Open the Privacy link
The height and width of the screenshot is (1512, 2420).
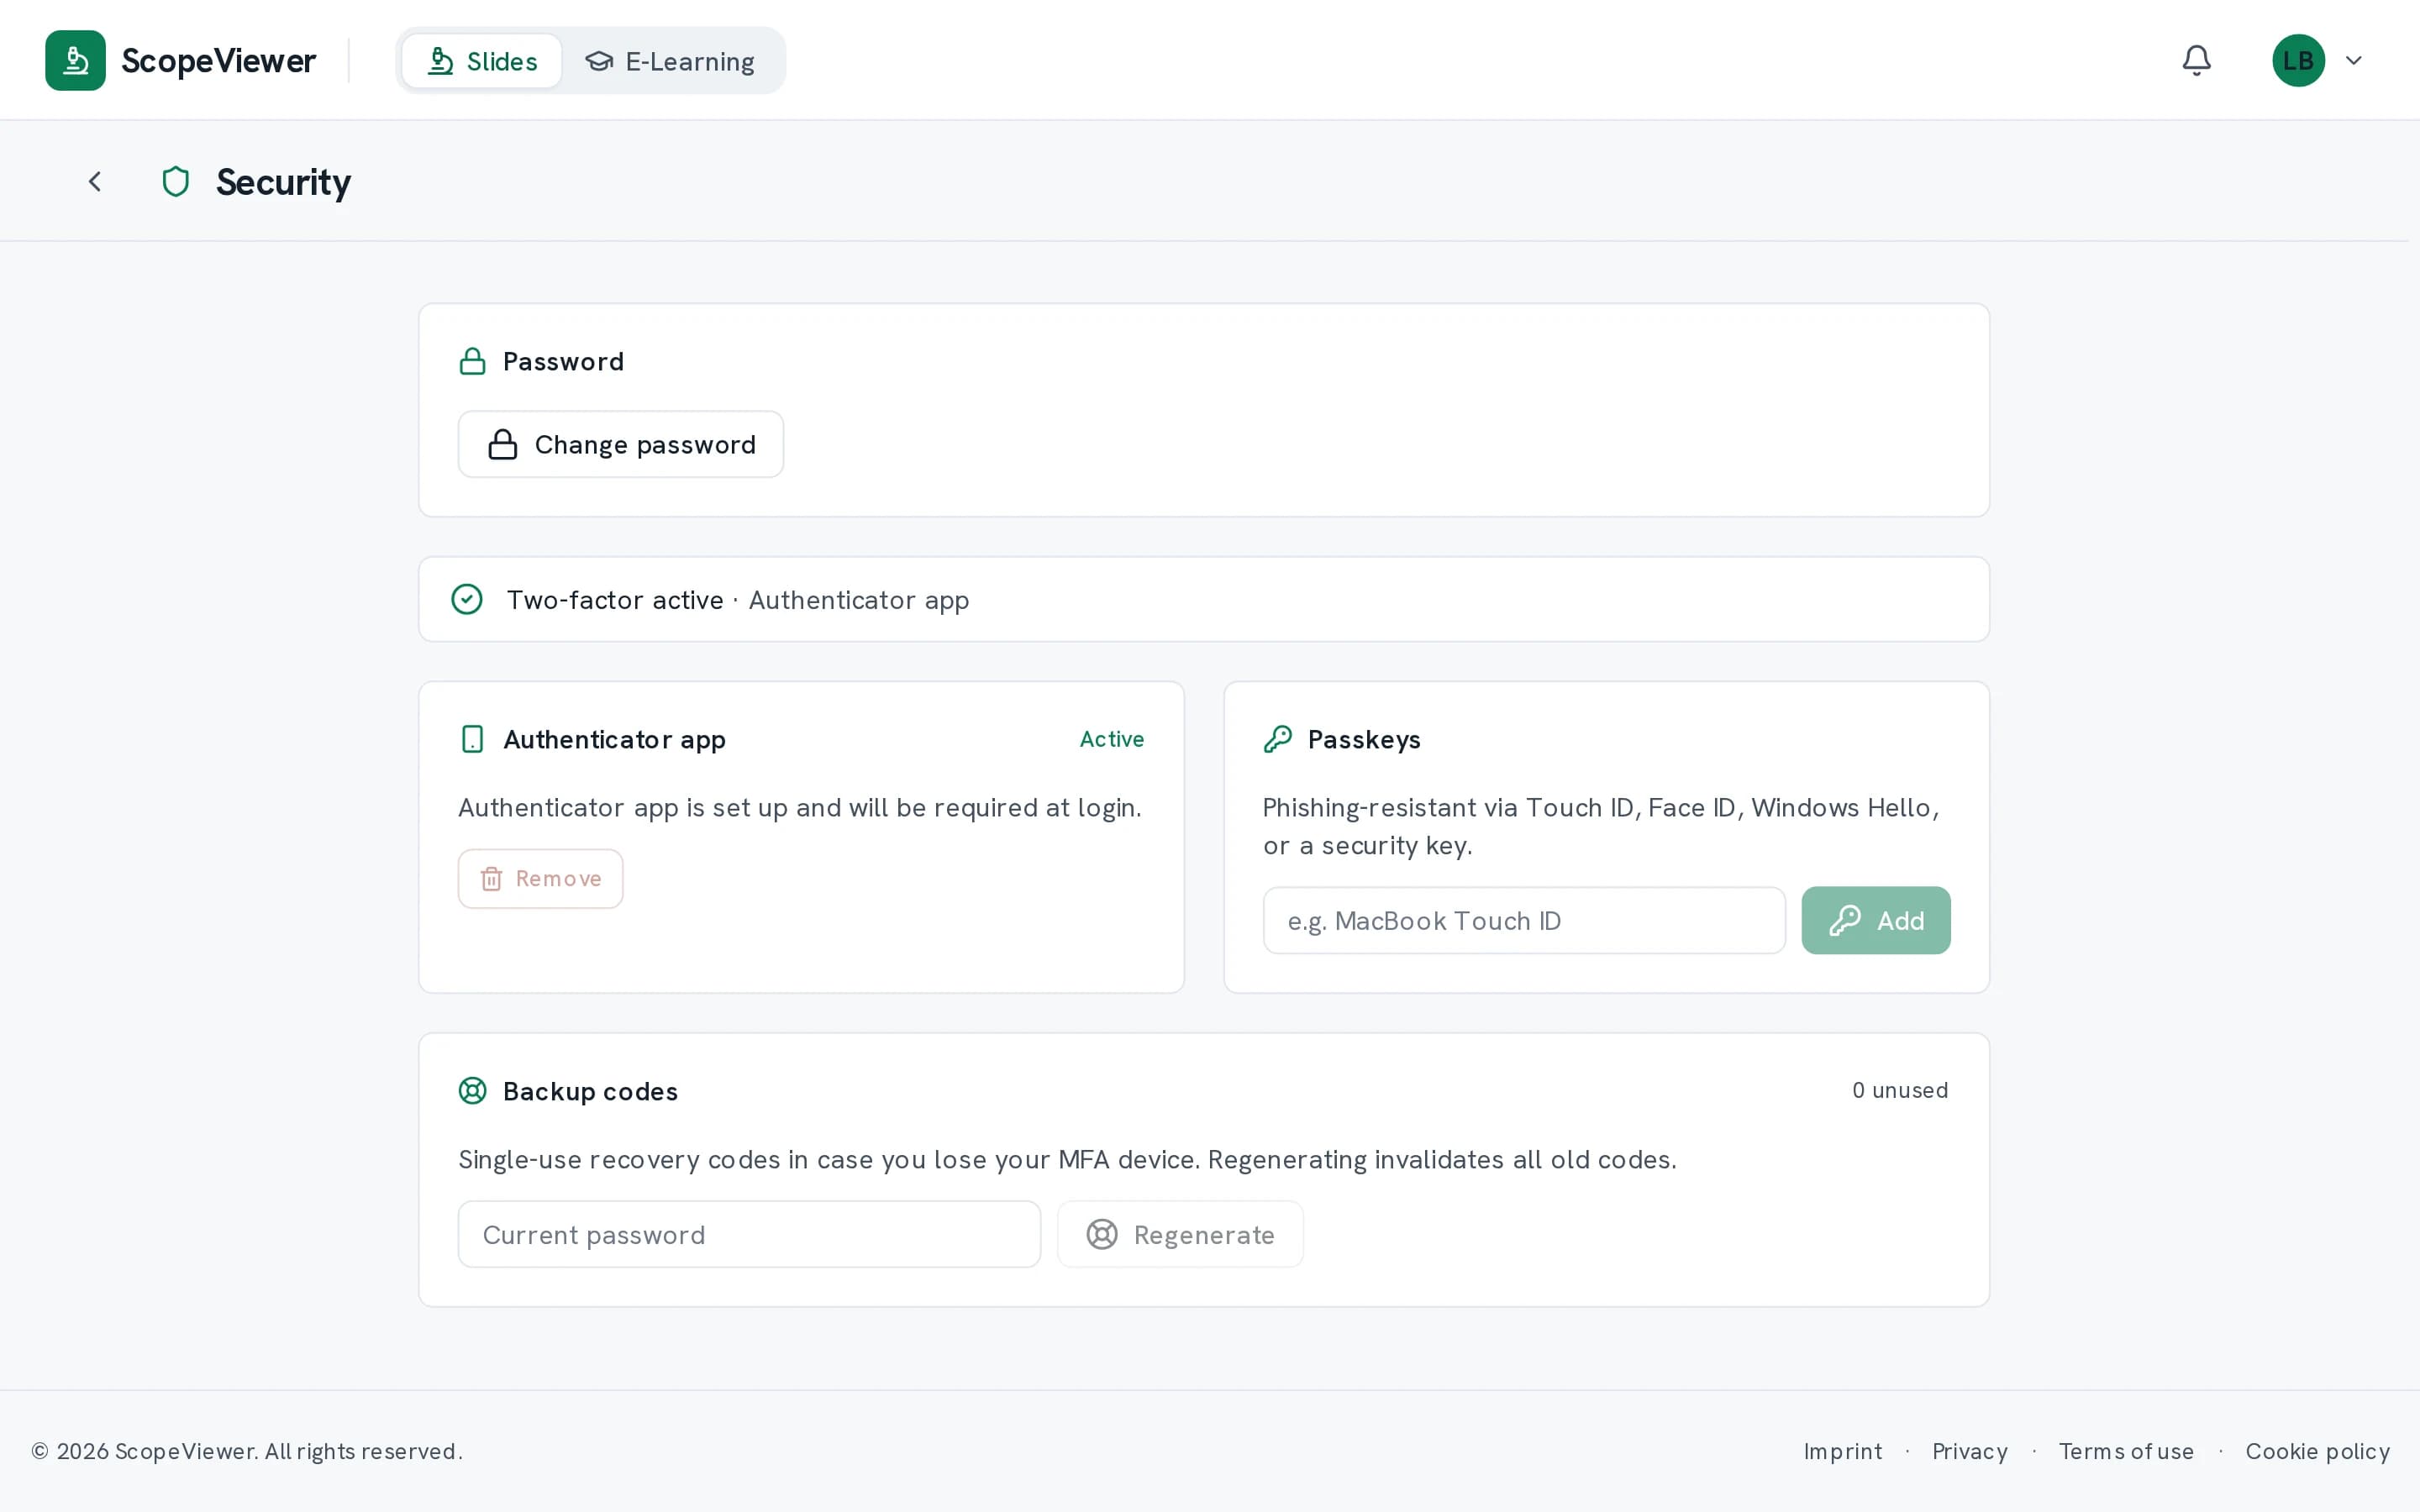point(1970,1451)
